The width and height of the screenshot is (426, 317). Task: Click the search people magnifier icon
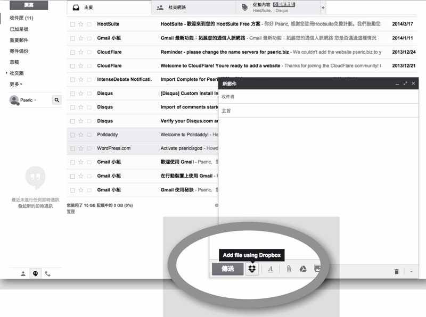[x=57, y=100]
